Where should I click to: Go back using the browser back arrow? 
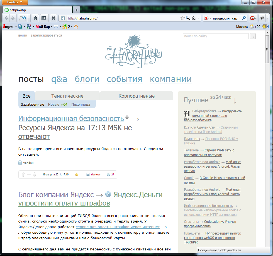click(6, 18)
